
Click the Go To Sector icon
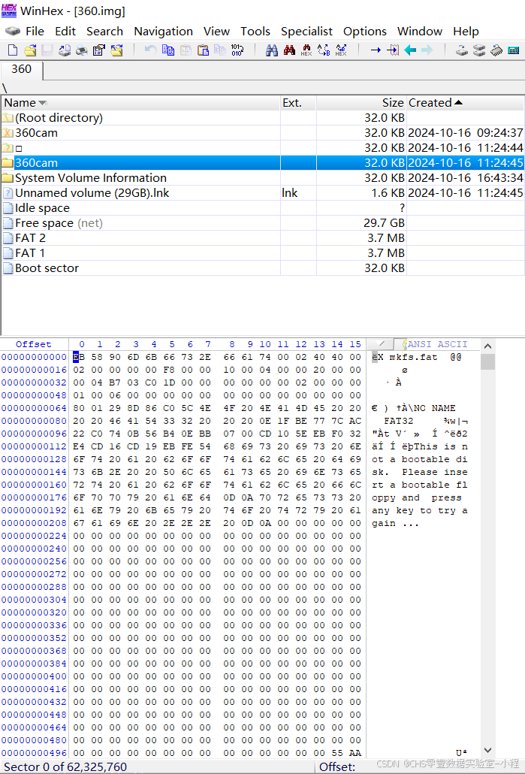pyautogui.click(x=393, y=50)
